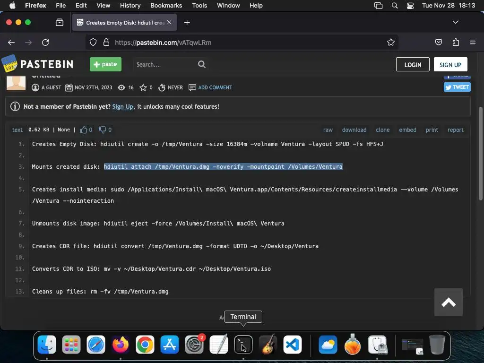Click the print paste link

coord(432,130)
